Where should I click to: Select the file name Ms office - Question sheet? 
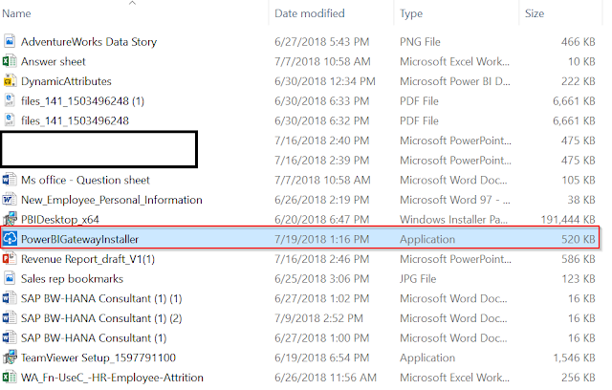pyautogui.click(x=85, y=180)
